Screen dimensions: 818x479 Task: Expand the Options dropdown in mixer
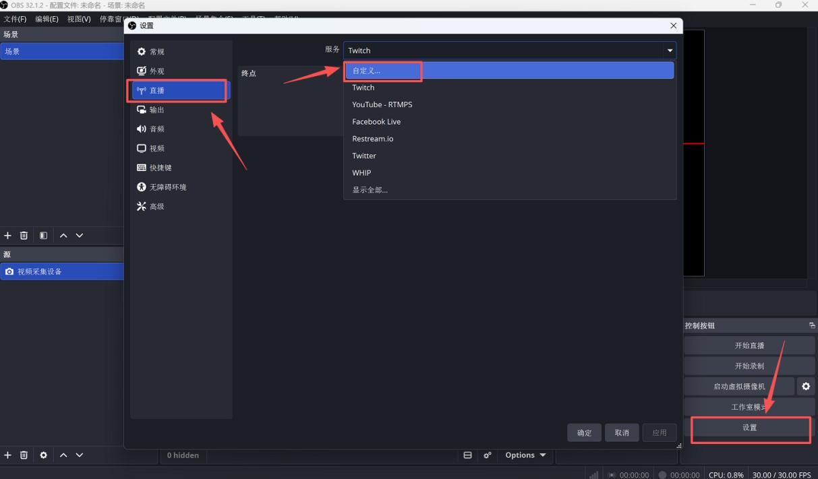[x=526, y=455]
